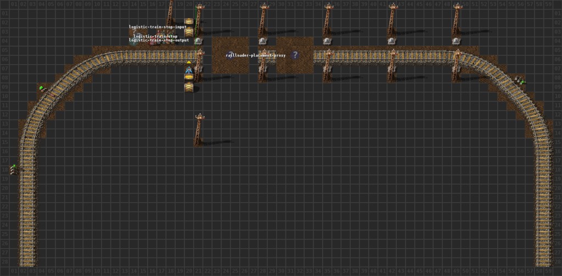
Task: Select the electric pole crossing the track at column 49
Action: (x=457, y=65)
